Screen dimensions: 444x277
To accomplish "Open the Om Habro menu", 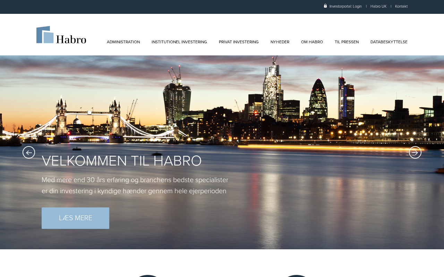I will click(312, 42).
